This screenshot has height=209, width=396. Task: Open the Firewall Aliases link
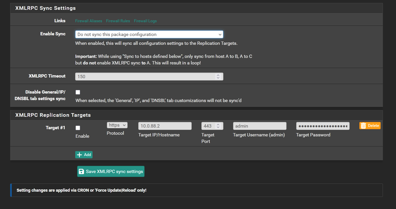pyautogui.click(x=89, y=21)
